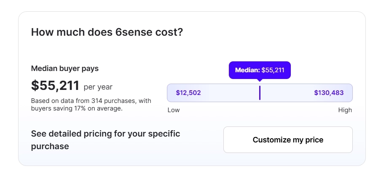Click the range bar between $12,502 and the median line
Screen dimensions: 373x171
pyautogui.click(x=230, y=93)
